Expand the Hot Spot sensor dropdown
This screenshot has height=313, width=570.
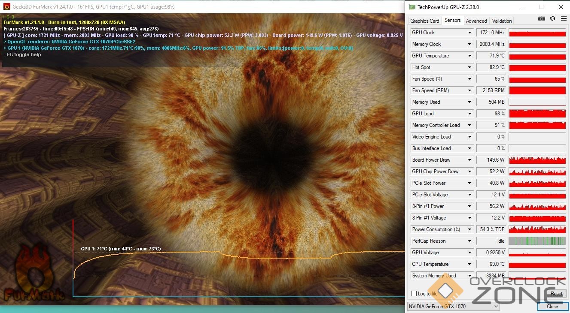pyautogui.click(x=469, y=67)
